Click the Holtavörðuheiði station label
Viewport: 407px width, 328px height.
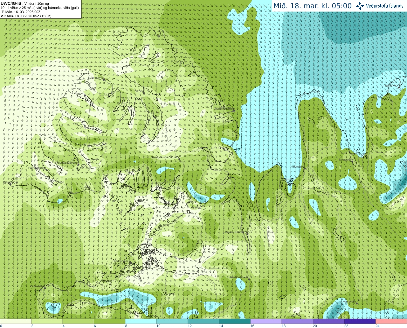pyautogui.click(x=238, y=277)
